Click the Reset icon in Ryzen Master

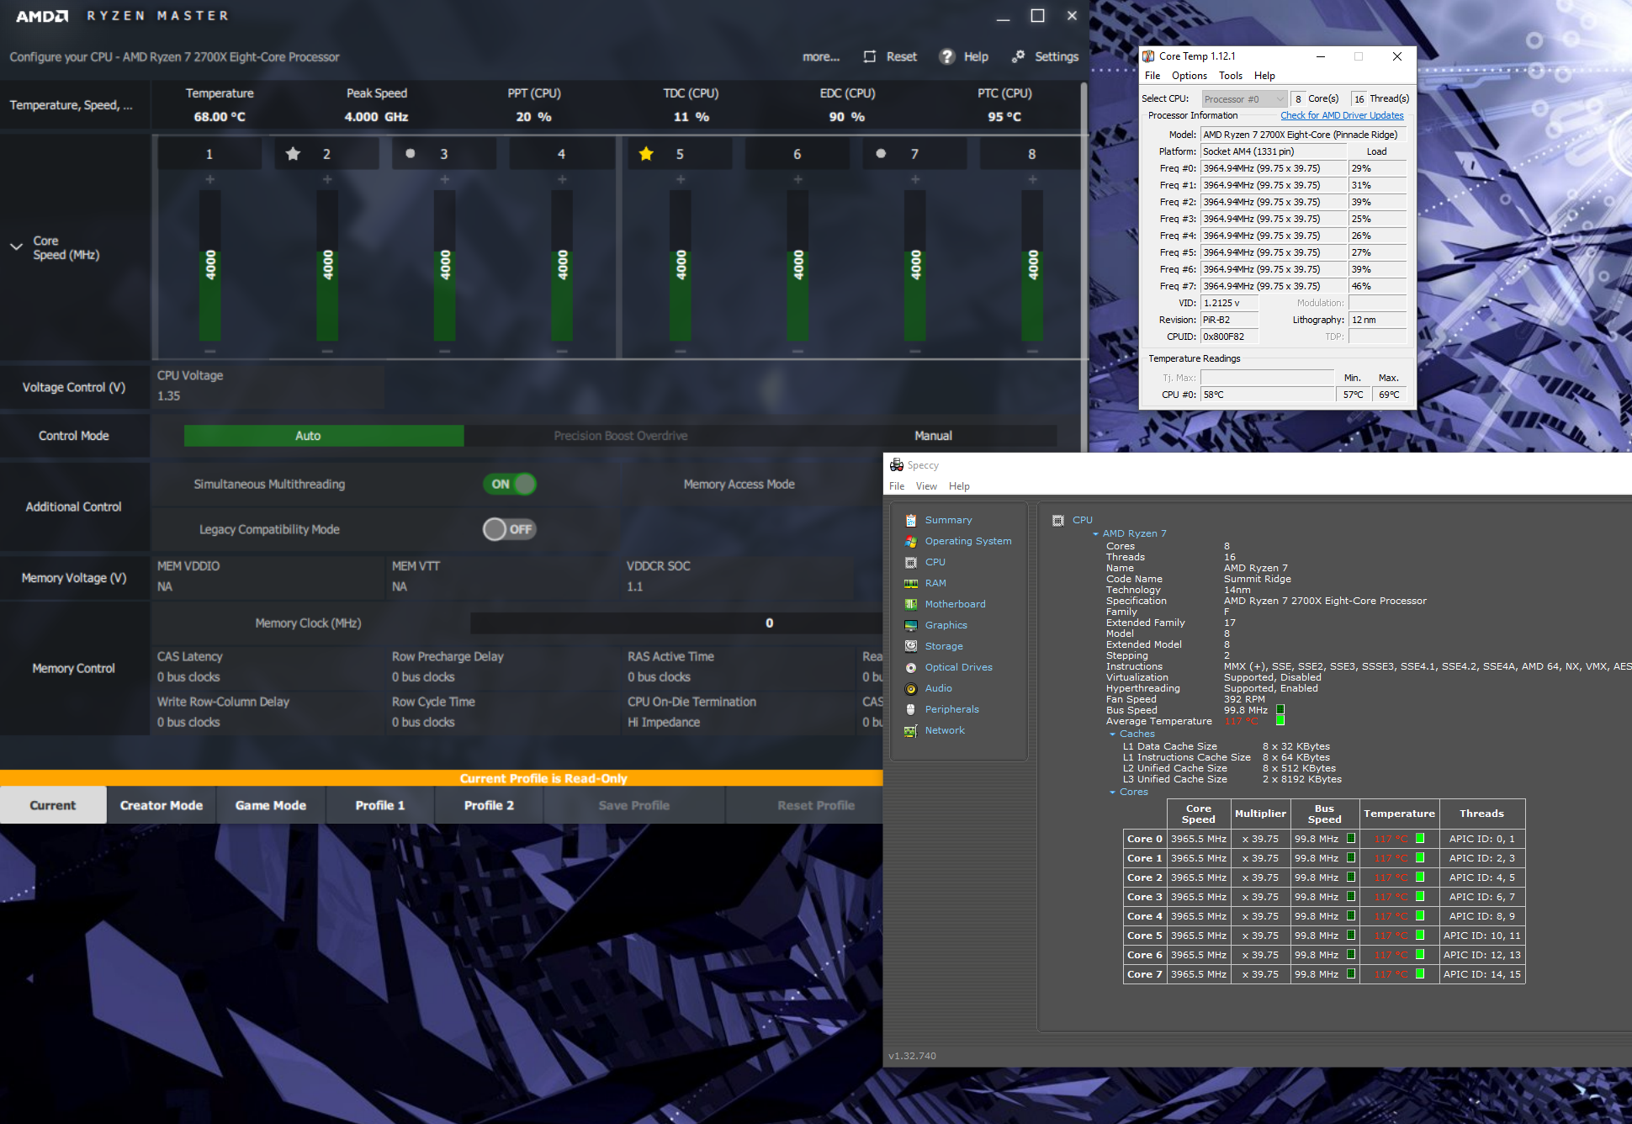point(870,56)
